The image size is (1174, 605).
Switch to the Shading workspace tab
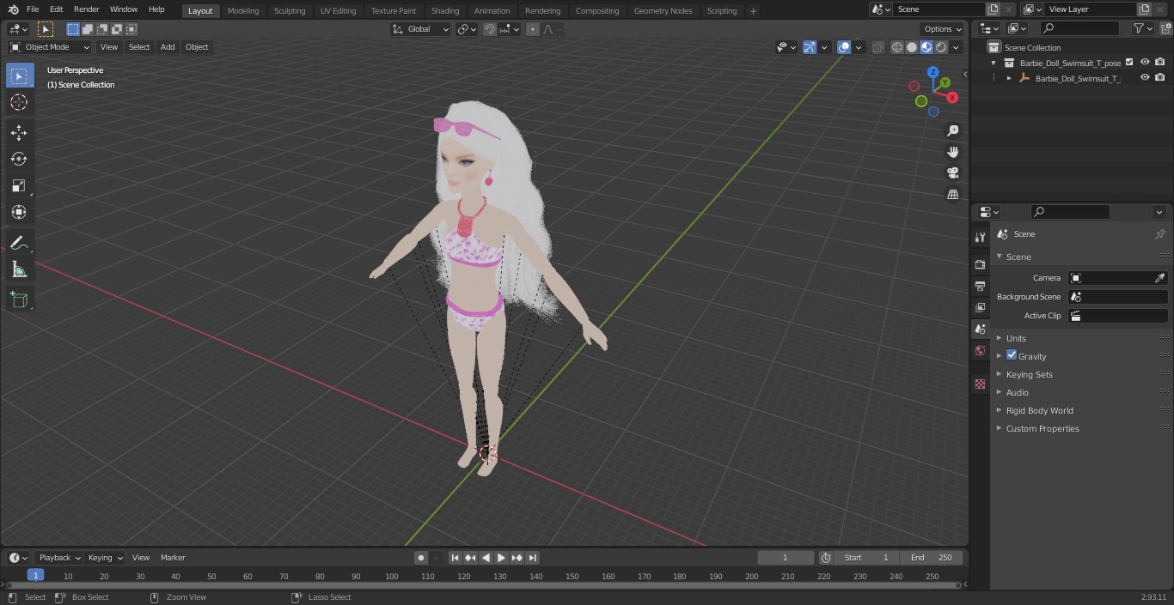tap(445, 10)
